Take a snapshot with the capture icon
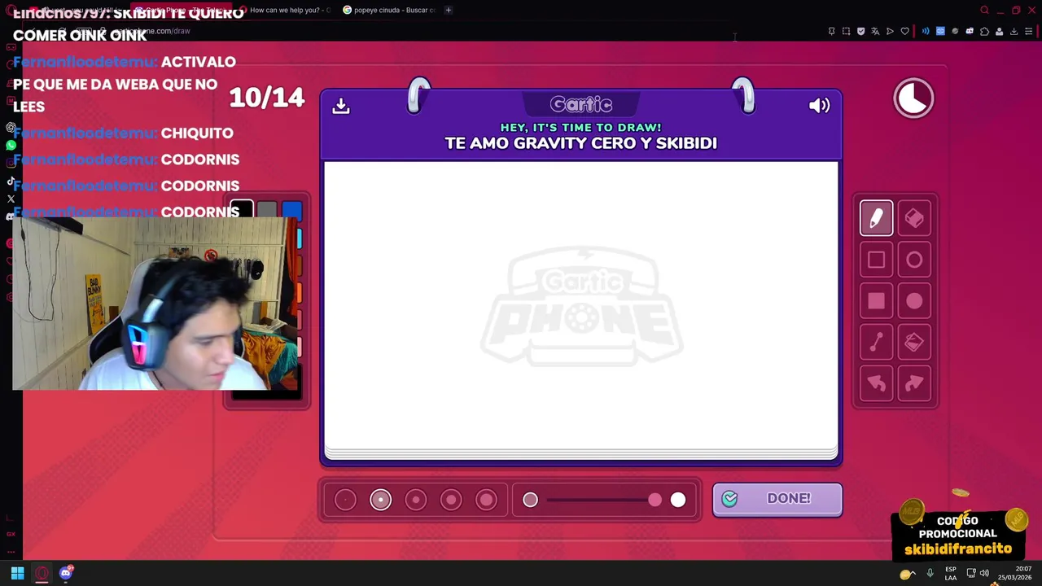 pyautogui.click(x=846, y=31)
